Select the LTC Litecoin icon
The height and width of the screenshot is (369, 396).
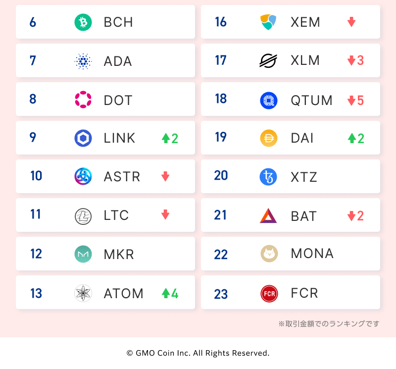[83, 215]
